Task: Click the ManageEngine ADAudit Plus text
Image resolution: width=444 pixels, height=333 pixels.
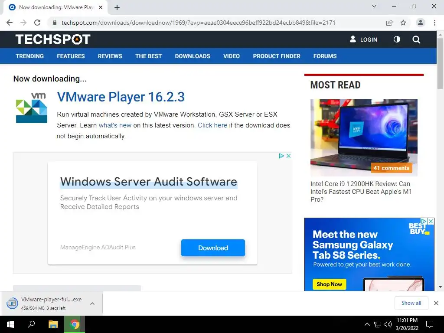Action: click(98, 247)
